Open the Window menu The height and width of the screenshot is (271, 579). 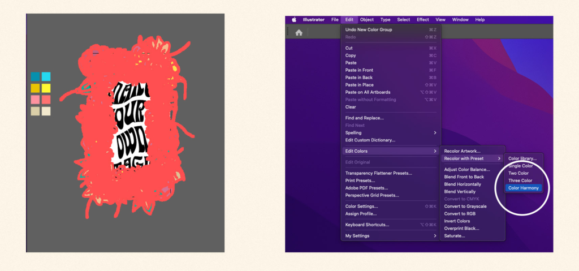point(460,20)
